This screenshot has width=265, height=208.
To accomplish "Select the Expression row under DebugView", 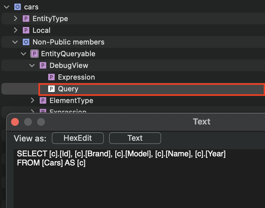I will pos(76,77).
